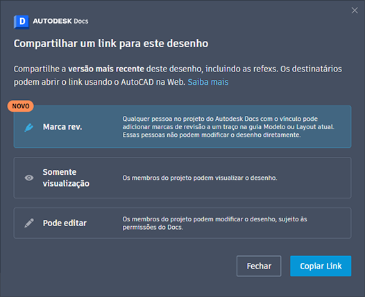Close the share dialog with the X
Screen dimensions: 365x297
pyautogui.click(x=355, y=10)
